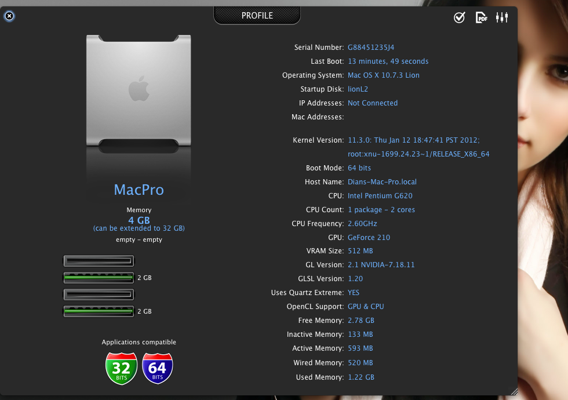The image size is (568, 400).
Task: Close the profile window
Action: (x=9, y=16)
